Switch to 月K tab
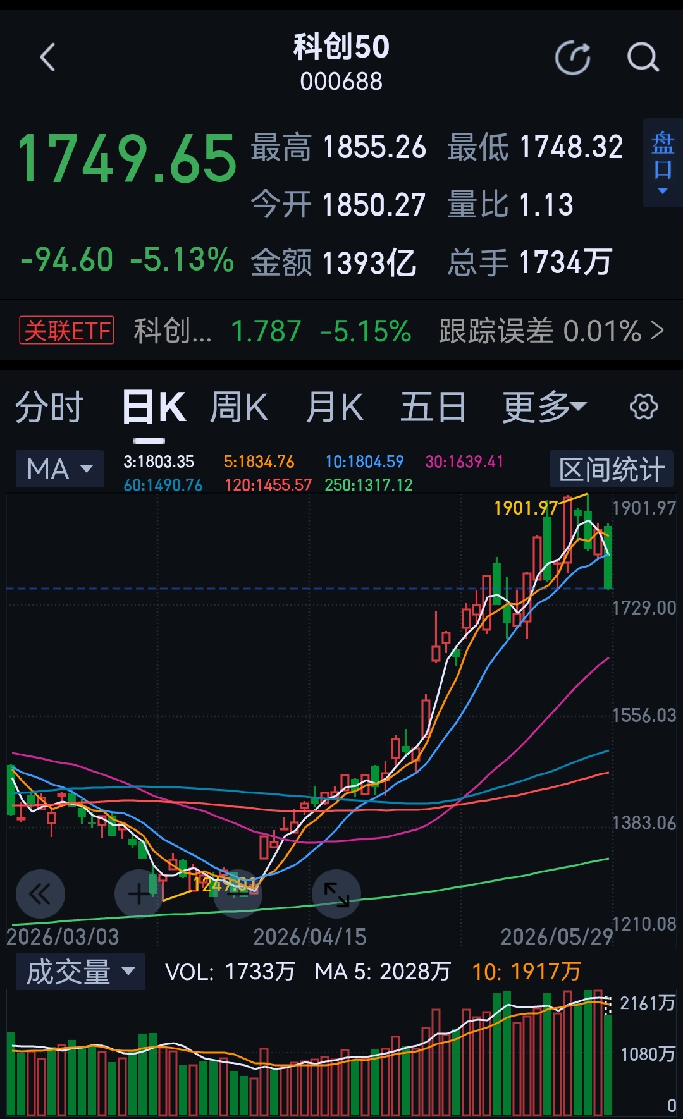Image resolution: width=683 pixels, height=1119 pixels. click(335, 407)
